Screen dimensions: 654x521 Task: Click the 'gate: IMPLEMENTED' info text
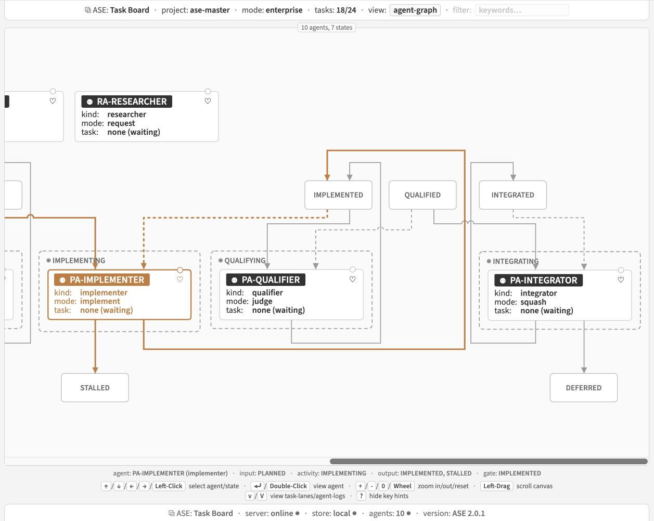[512, 473]
